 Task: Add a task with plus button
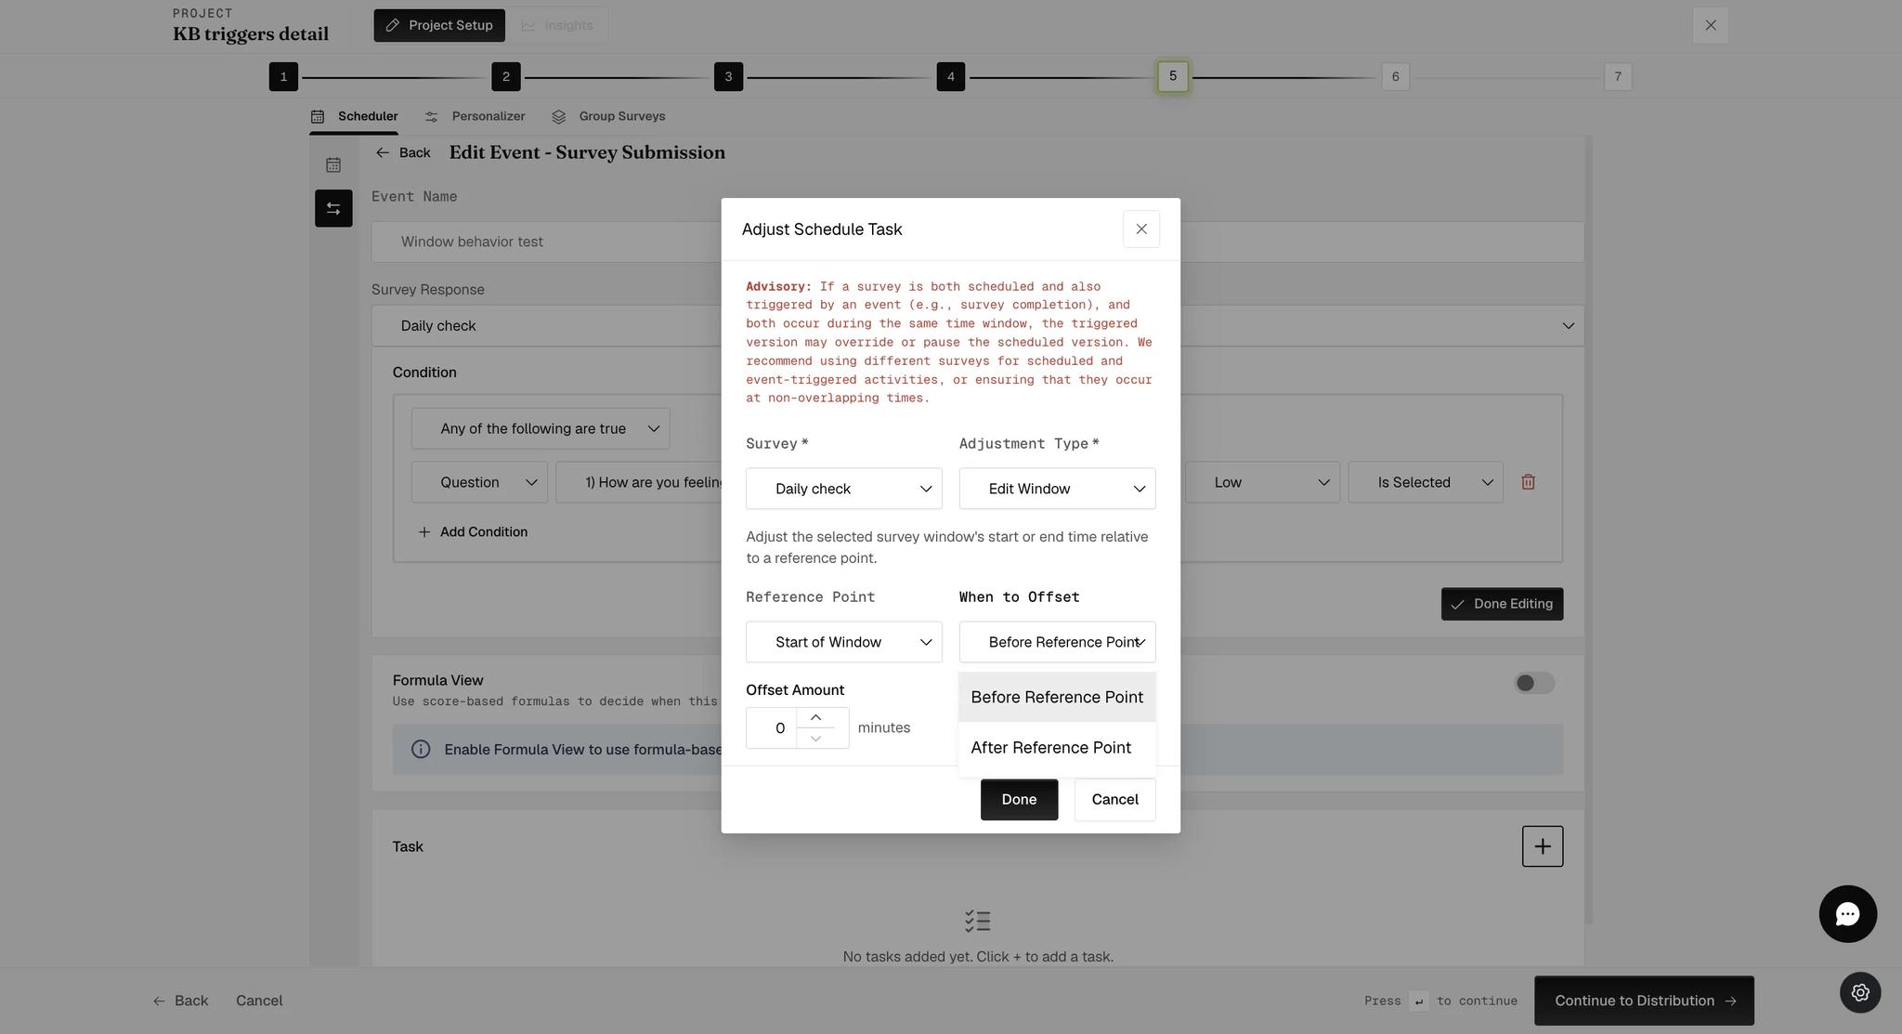[x=1542, y=846]
